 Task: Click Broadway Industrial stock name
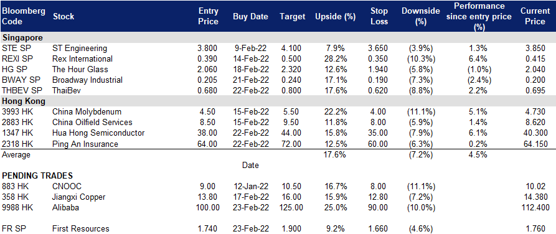(x=87, y=80)
